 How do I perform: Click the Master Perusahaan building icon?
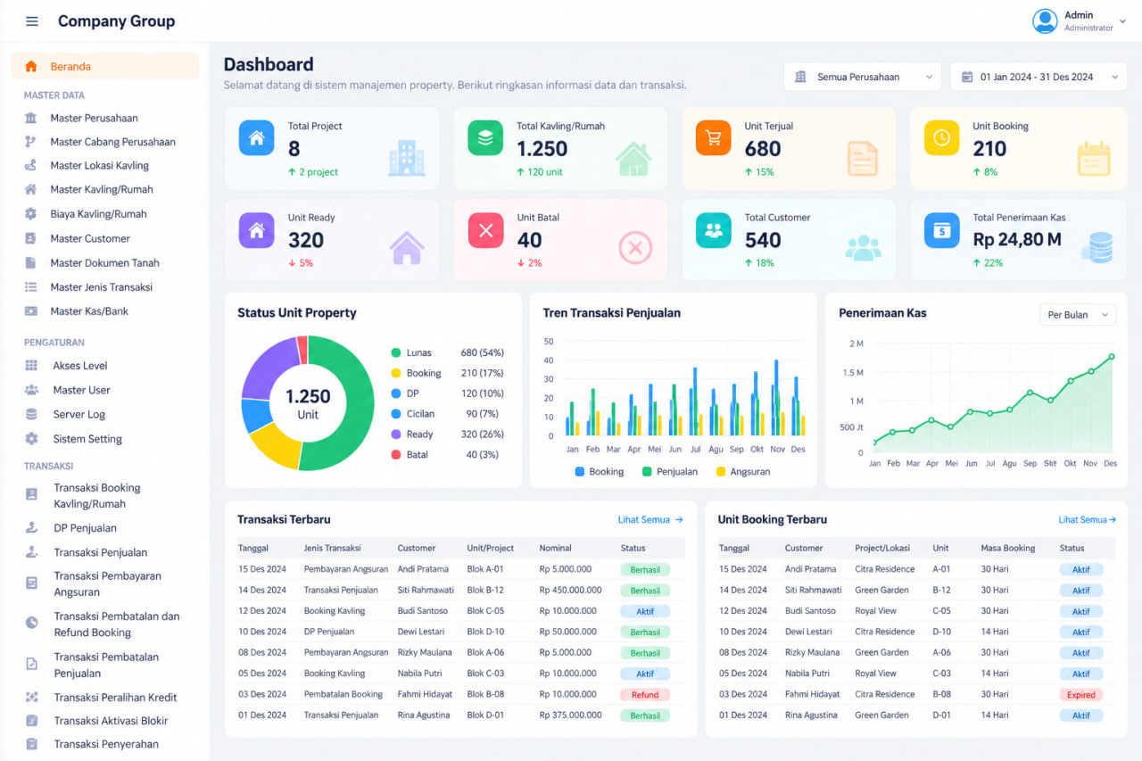(31, 118)
